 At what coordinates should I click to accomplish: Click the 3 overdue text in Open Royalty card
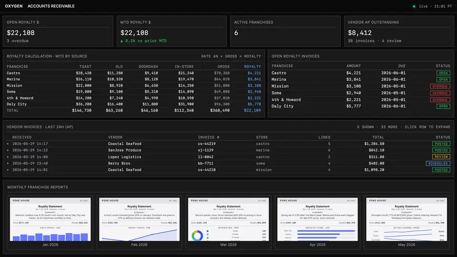18,41
